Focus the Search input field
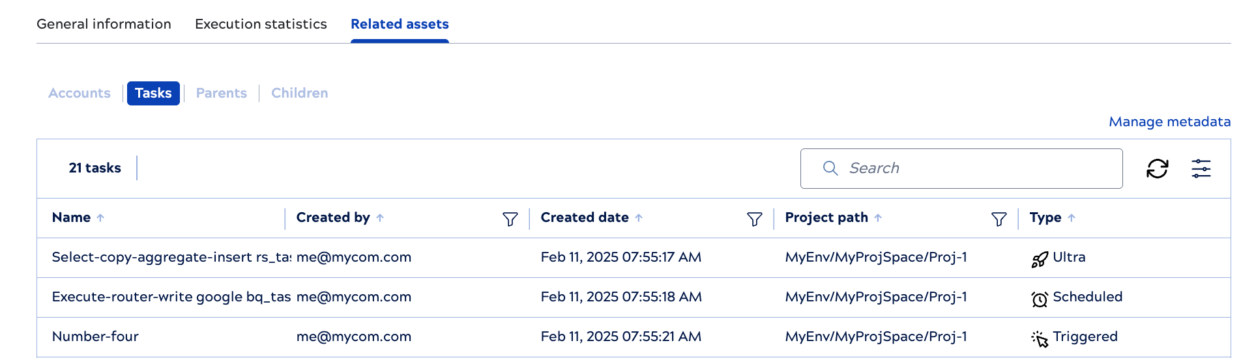Image resolution: width=1241 pixels, height=358 pixels. 961,169
